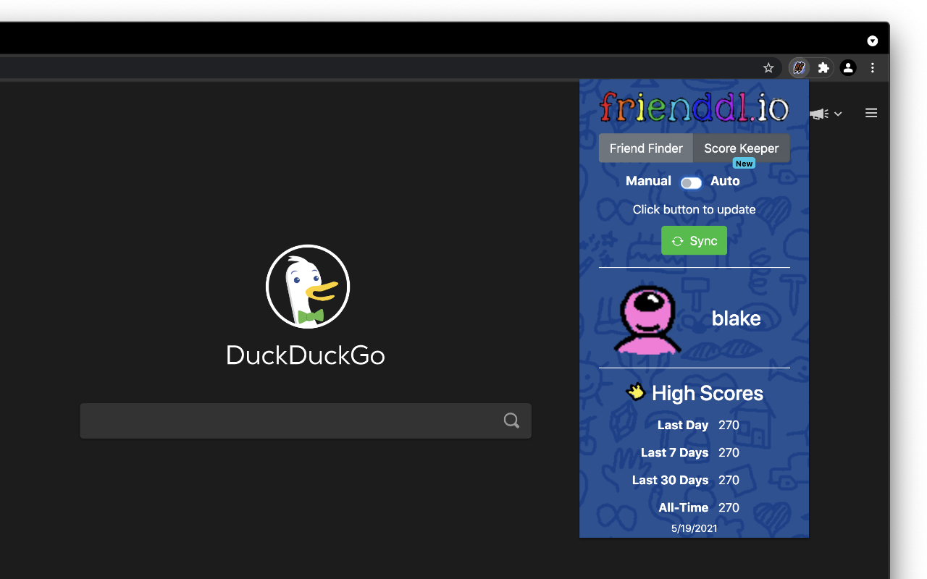Focus the DuckDuckGo search box
This screenshot has width=927, height=579.
click(306, 420)
